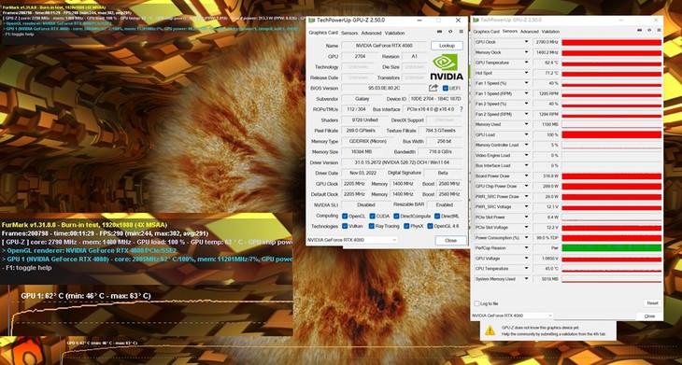This screenshot has height=365, width=682.
Task: Switch to Graphics Card tab in Sensors window
Action: [x=486, y=32]
